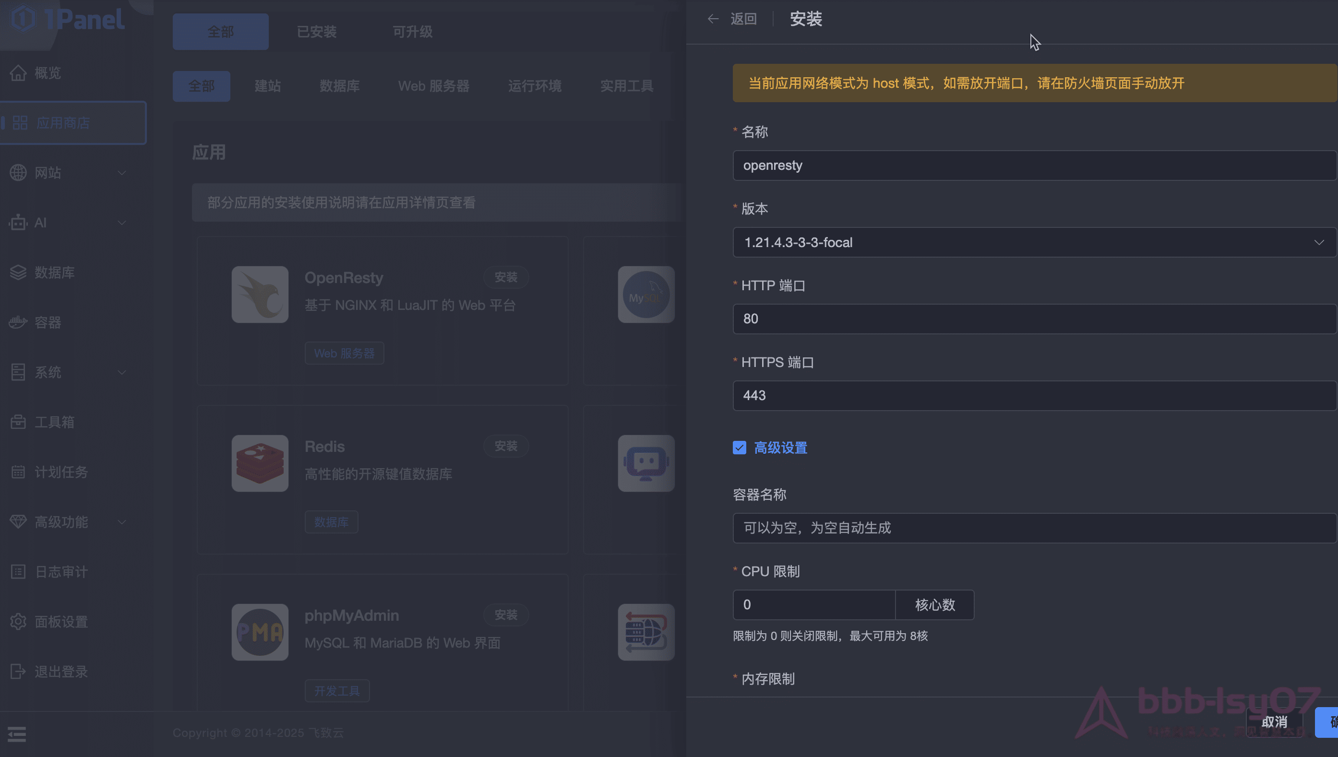Click the 数据库 layers icon in sidebar

18,272
